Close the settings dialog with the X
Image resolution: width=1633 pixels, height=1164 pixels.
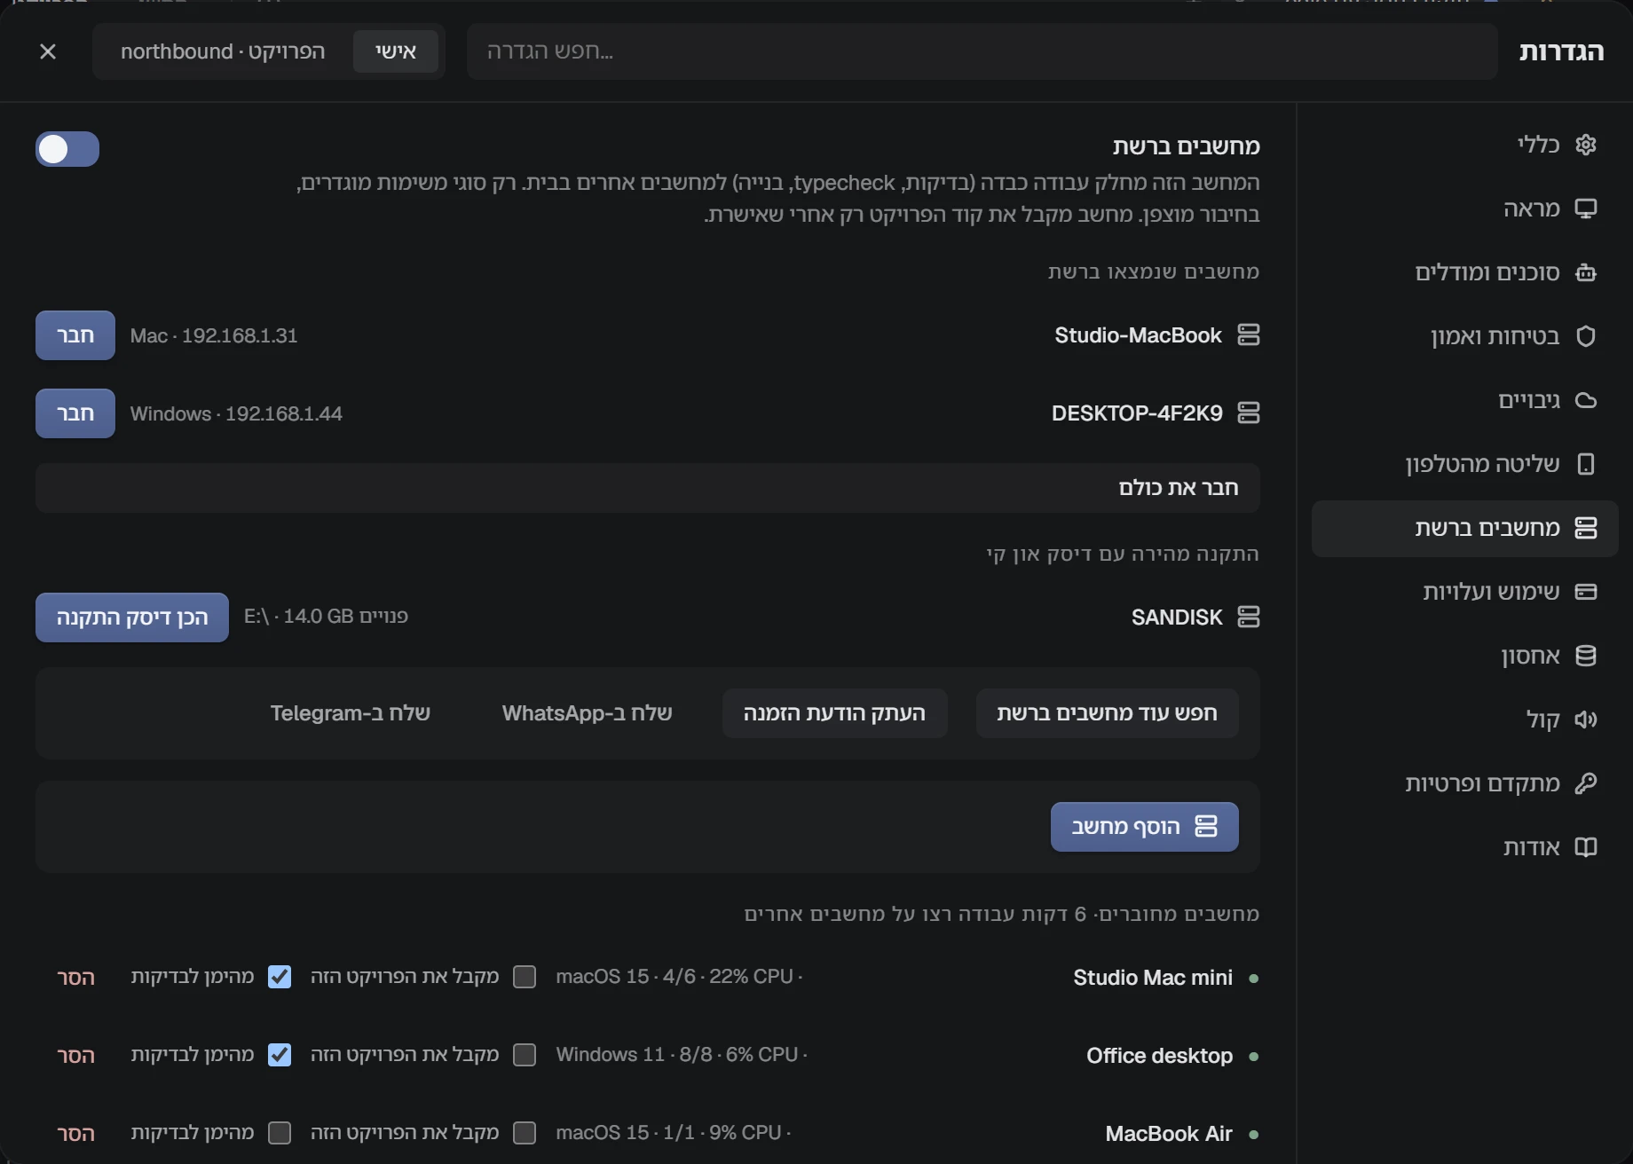(48, 51)
